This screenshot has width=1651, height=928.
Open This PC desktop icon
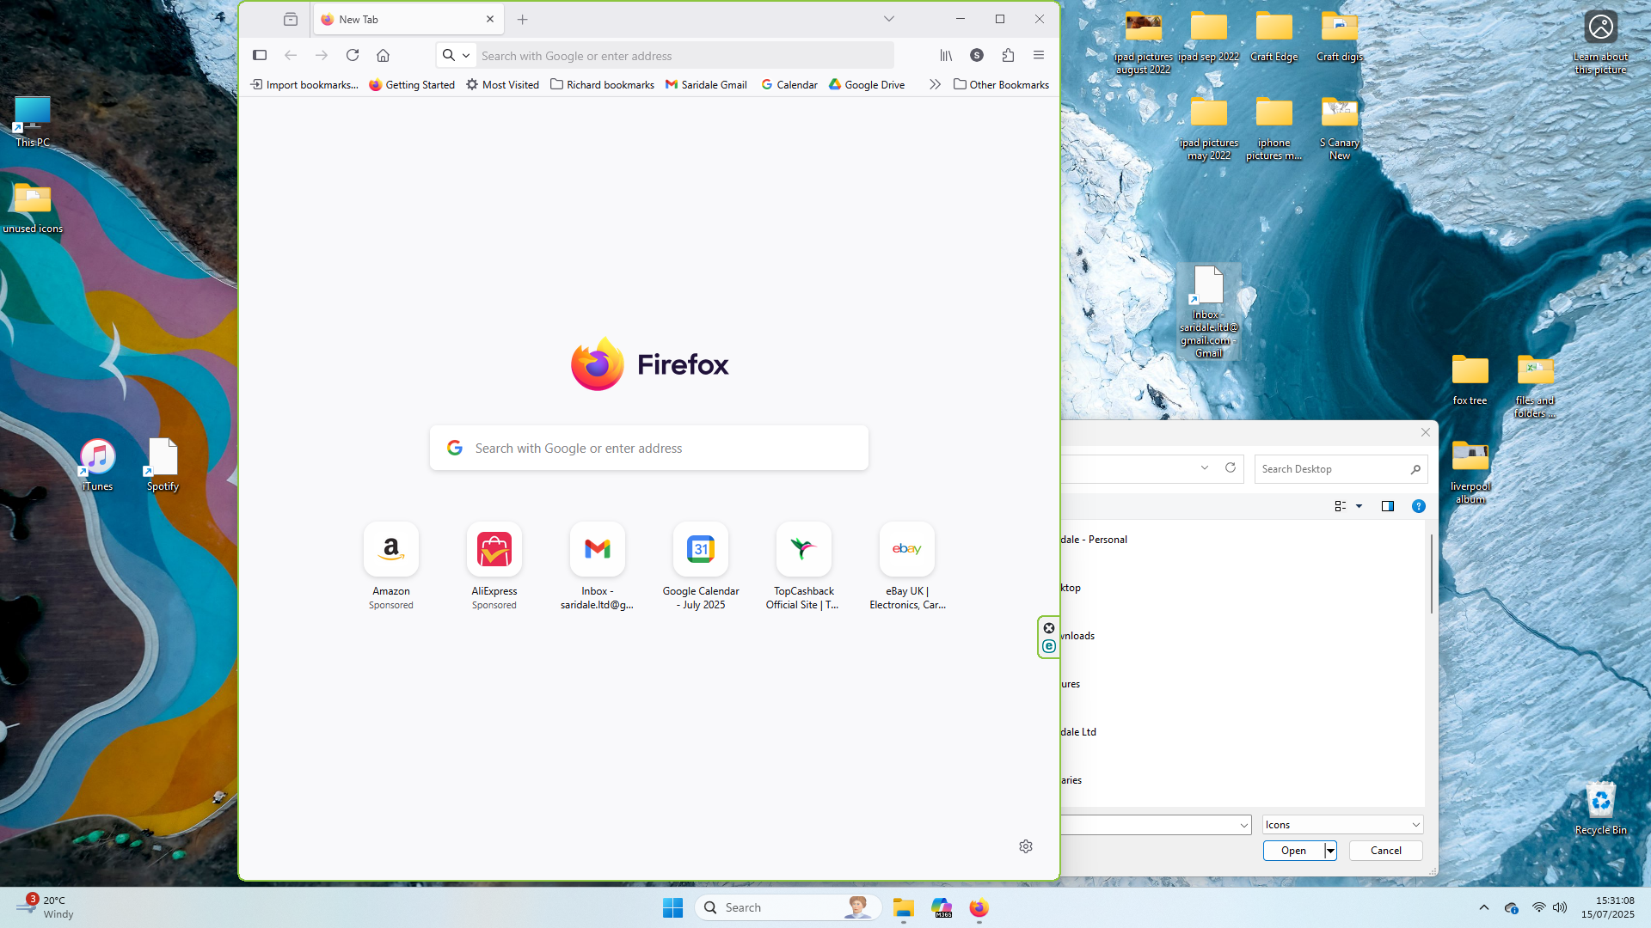click(33, 122)
